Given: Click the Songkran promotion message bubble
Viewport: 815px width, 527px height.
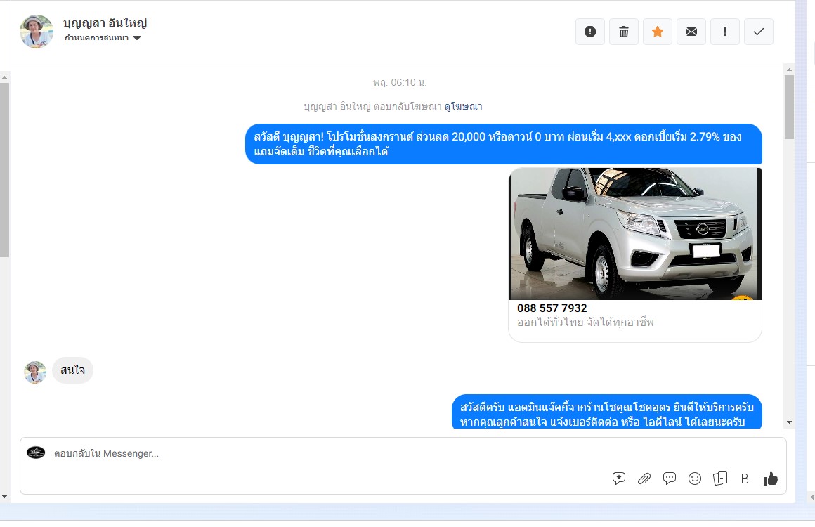Looking at the screenshot, I should pyautogui.click(x=504, y=144).
